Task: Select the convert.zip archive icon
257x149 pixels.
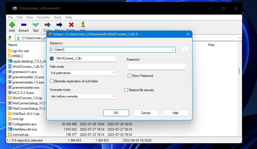Action: [x=10, y=134]
